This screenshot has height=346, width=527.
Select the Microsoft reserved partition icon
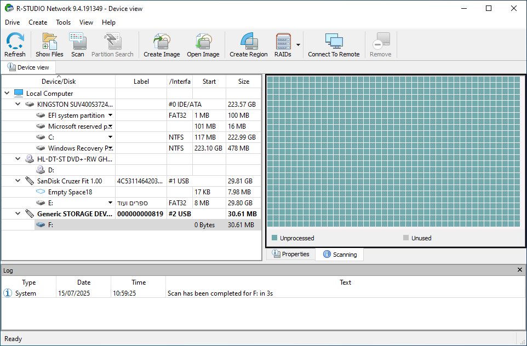pos(41,126)
